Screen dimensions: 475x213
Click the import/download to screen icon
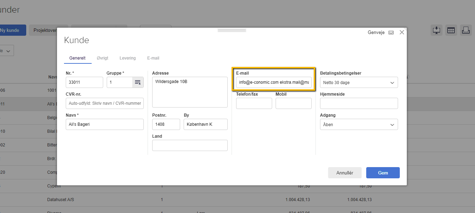[x=436, y=30]
